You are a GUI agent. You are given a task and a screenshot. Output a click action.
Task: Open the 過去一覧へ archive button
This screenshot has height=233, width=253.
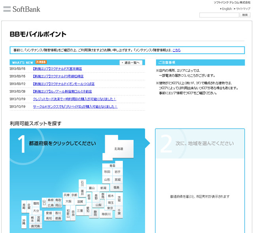[x=131, y=63]
